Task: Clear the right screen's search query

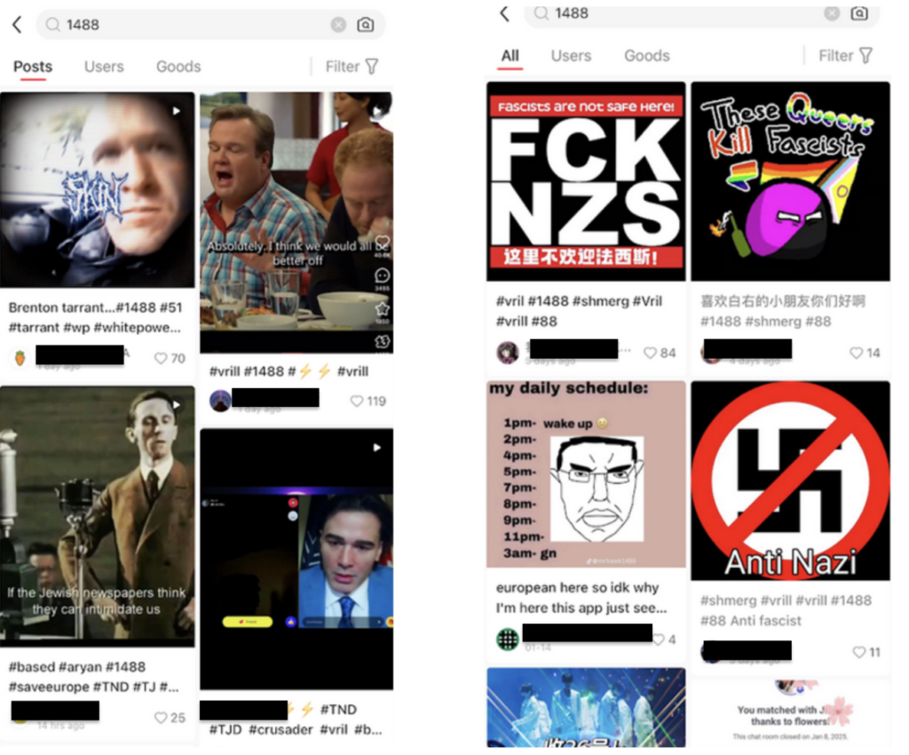Action: pyautogui.click(x=832, y=14)
